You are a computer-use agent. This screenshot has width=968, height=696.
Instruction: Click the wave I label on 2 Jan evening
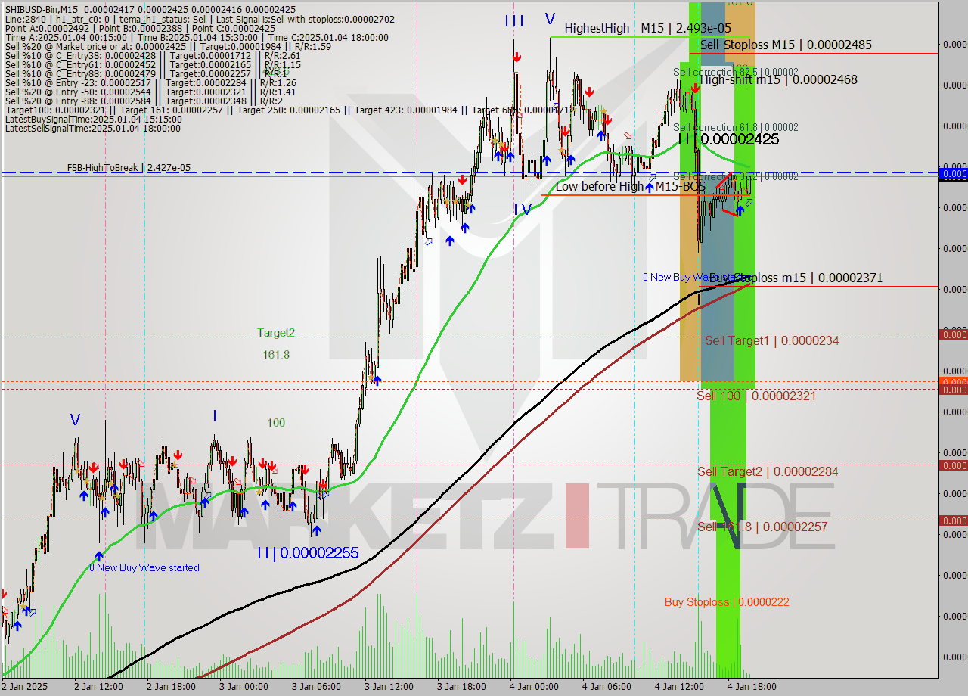point(215,415)
